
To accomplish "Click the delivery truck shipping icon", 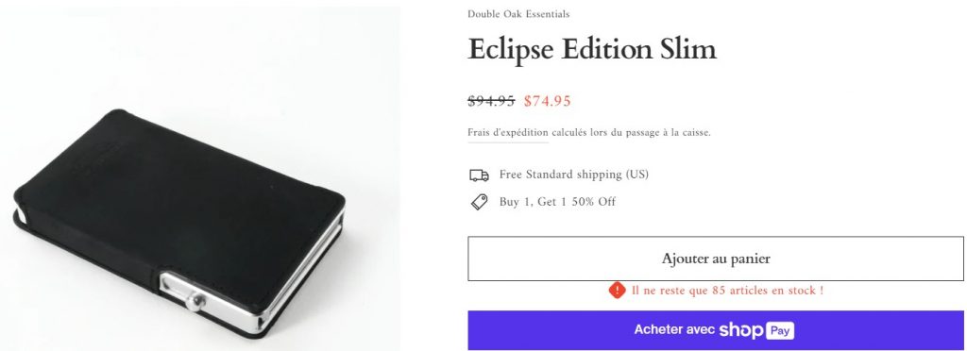I will tap(479, 175).
